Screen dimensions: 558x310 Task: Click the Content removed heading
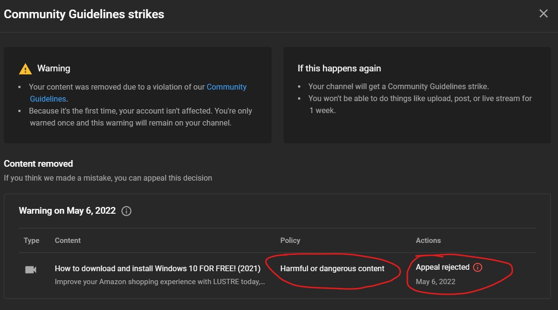(x=38, y=163)
